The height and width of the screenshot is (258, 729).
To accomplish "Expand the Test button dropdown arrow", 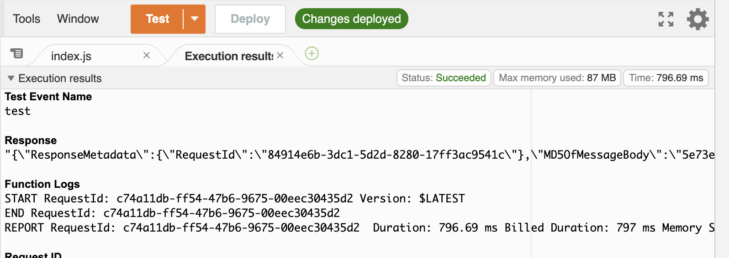I will (195, 19).
